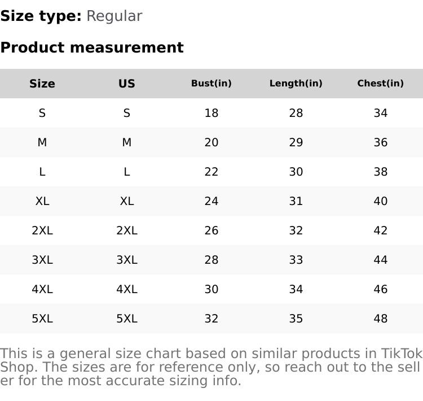Click the 2XL row chest value 42
Screen dimensions: 423x401
point(381,230)
